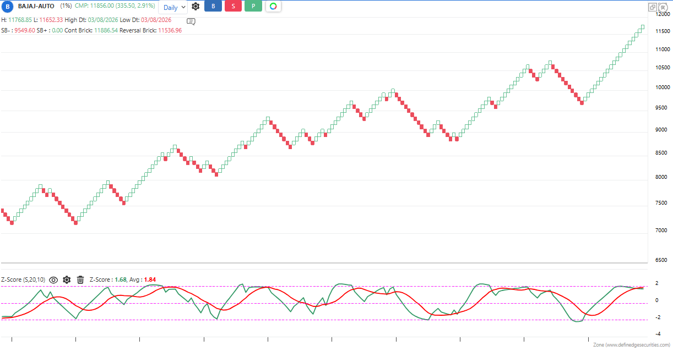This screenshot has width=673, height=351.
Task: Click the Reversal Brick value 11536.96
Action: [170, 30]
